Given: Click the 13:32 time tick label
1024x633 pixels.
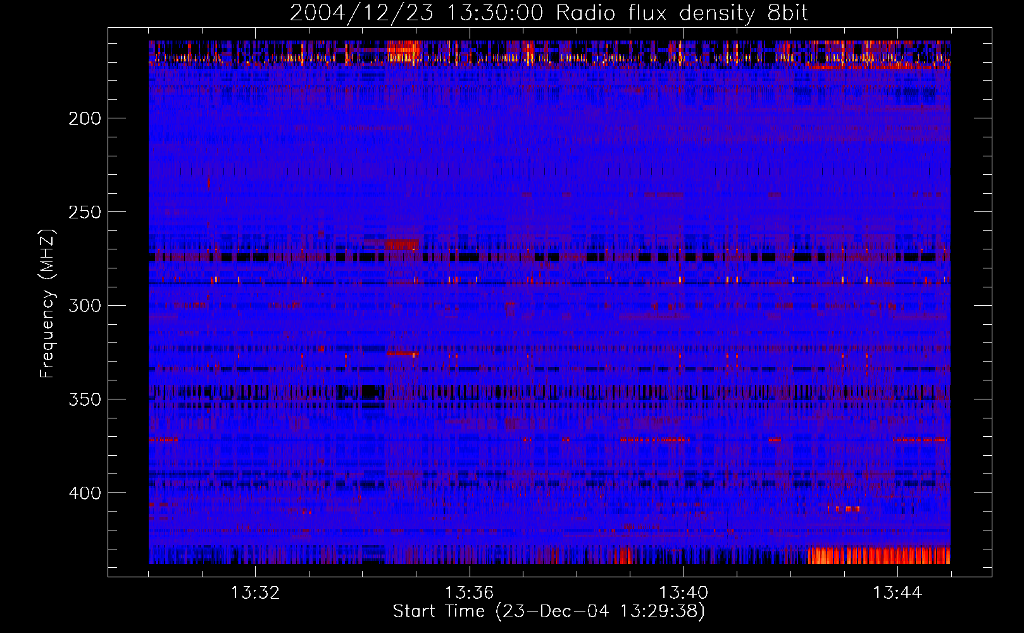Looking at the screenshot, I should click(x=255, y=593).
